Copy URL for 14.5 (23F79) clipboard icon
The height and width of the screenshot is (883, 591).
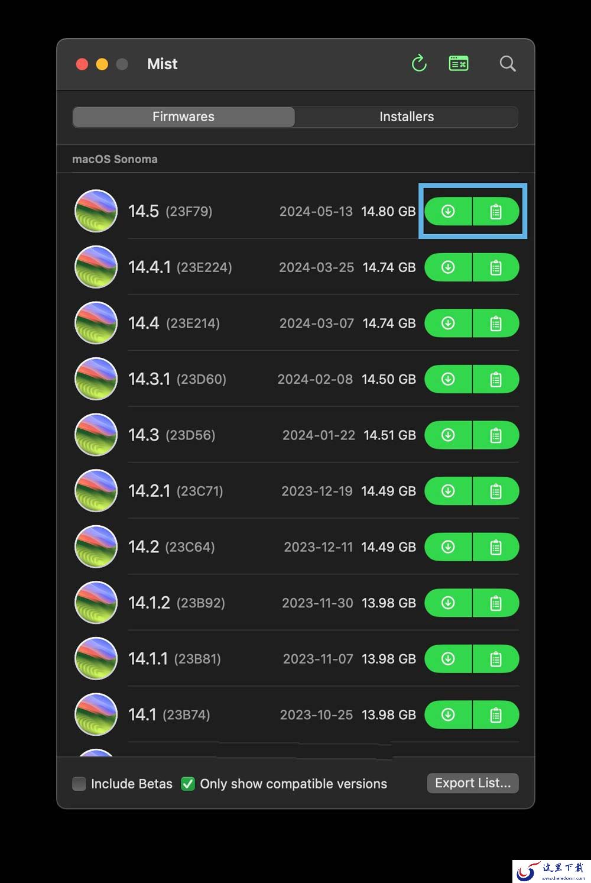point(496,211)
